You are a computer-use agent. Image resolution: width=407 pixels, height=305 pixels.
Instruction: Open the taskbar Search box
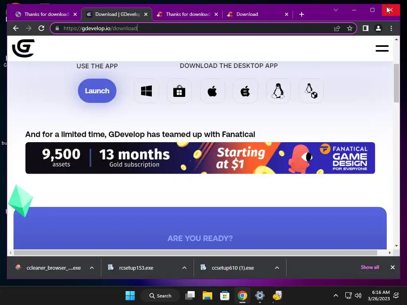coord(161,295)
